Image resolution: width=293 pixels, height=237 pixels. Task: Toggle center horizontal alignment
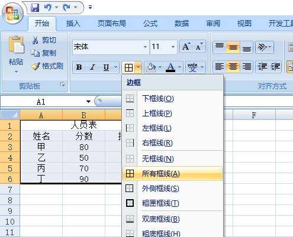pos(233,67)
